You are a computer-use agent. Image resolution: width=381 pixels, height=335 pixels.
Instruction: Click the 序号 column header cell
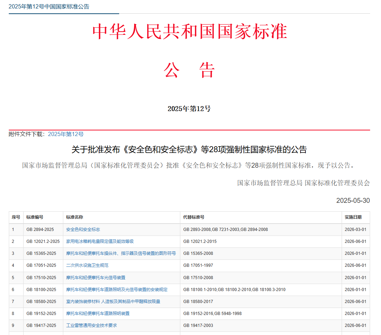click(x=15, y=217)
